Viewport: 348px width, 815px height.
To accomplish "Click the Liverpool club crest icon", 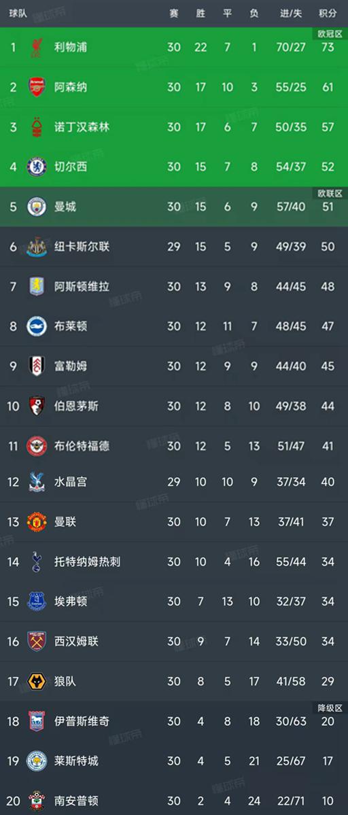I will pyautogui.click(x=36, y=48).
